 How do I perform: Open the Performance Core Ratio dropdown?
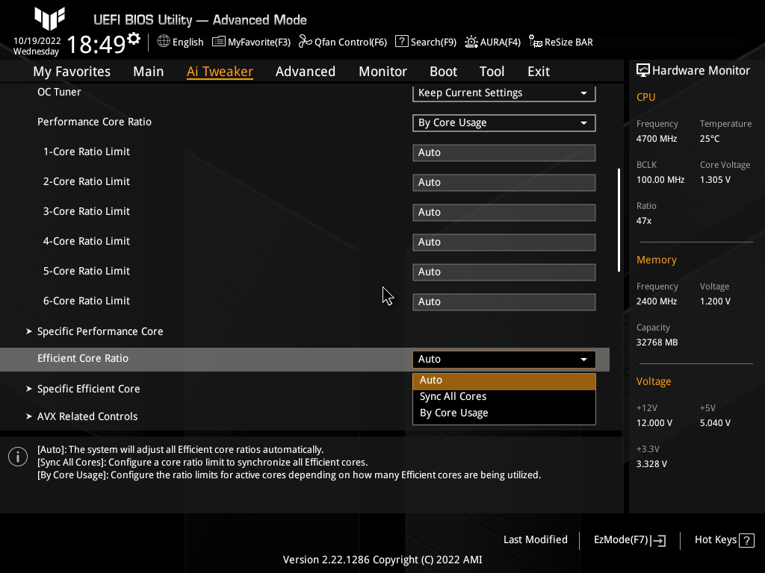504,122
